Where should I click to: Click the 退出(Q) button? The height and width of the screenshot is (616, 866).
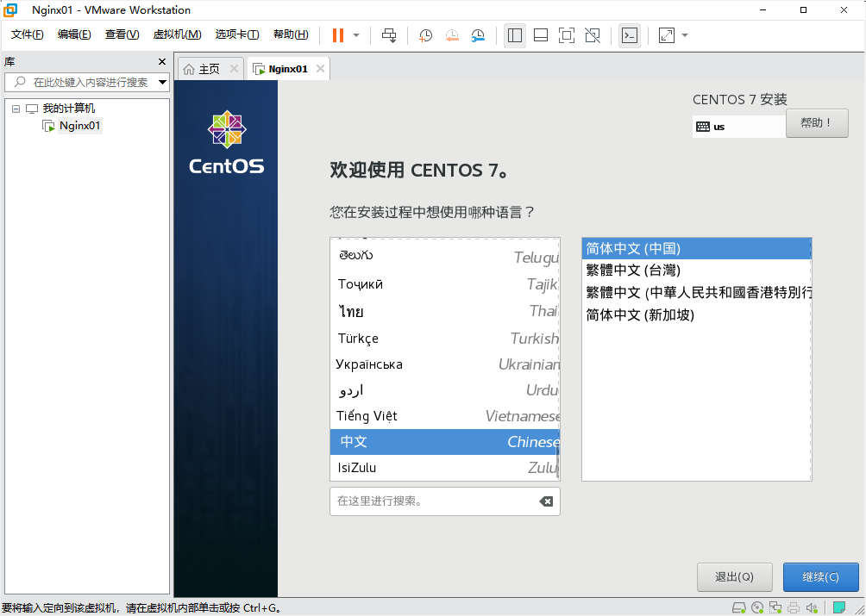click(x=733, y=577)
